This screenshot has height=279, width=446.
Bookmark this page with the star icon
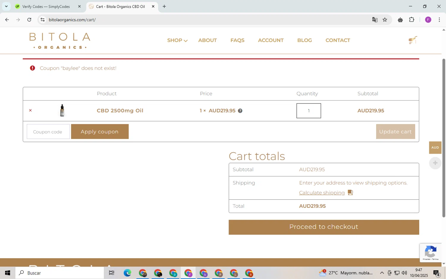385,20
